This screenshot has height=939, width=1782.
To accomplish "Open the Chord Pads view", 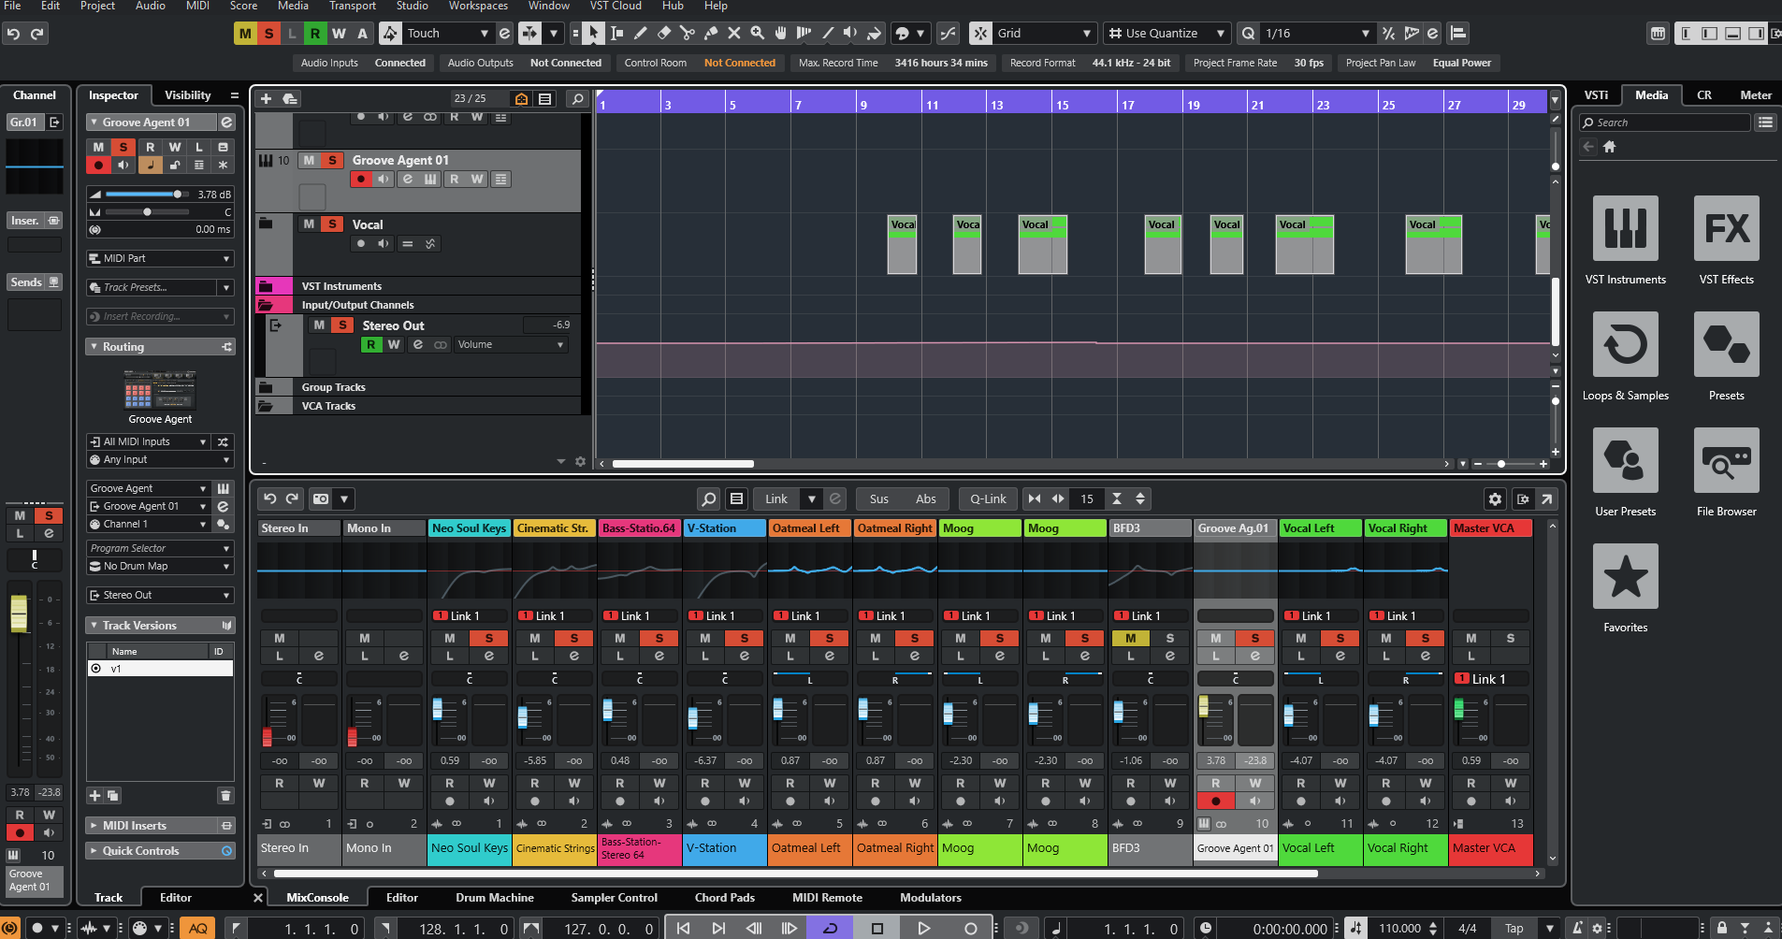I will point(723,897).
